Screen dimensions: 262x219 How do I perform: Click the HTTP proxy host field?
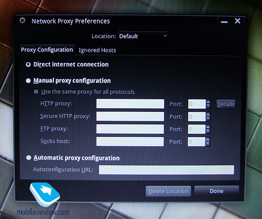pos(130,104)
